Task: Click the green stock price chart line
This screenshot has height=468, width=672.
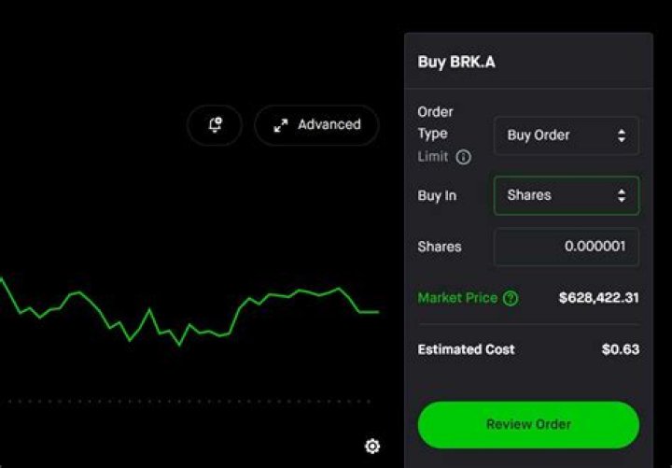Action: click(189, 313)
